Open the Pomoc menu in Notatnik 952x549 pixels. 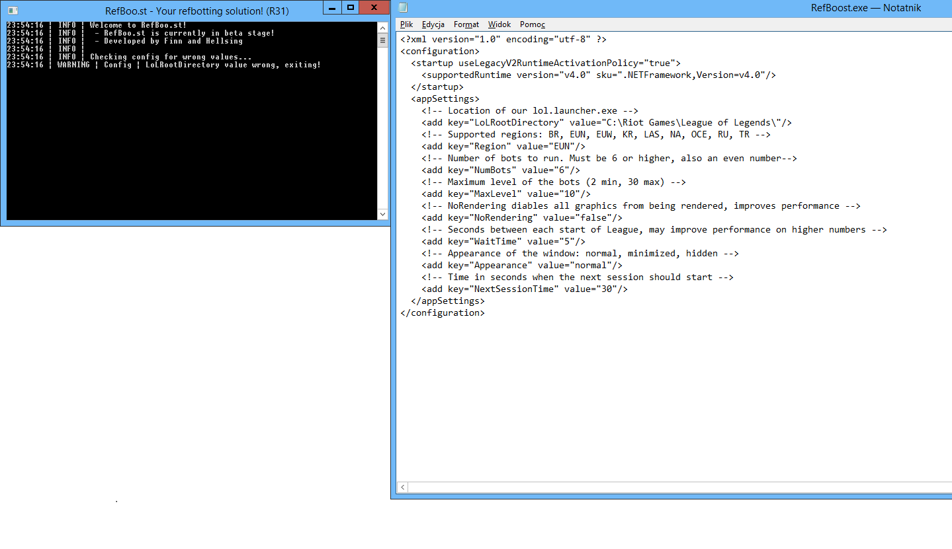coord(533,24)
